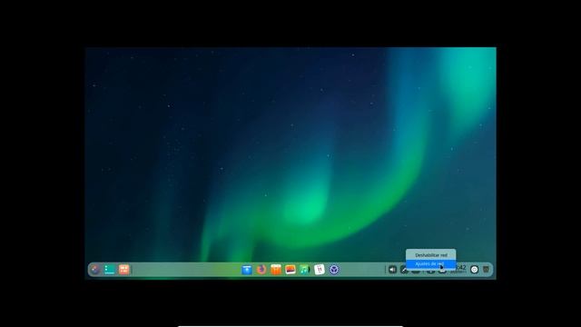This screenshot has width=581, height=327.
Task: Open the purple Control Center icon
Action: [334, 270]
